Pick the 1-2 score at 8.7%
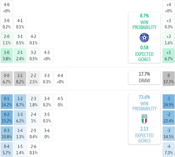Screen dimensions: 175x157 pyautogui.click(x=20, y=102)
